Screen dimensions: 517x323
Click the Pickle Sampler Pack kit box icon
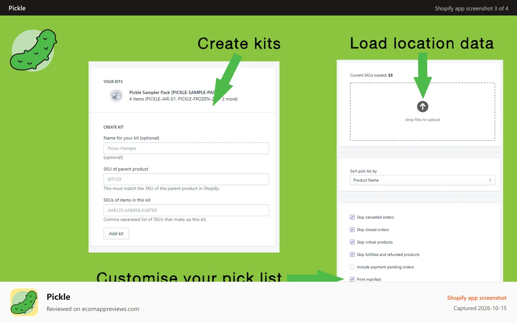tap(116, 96)
